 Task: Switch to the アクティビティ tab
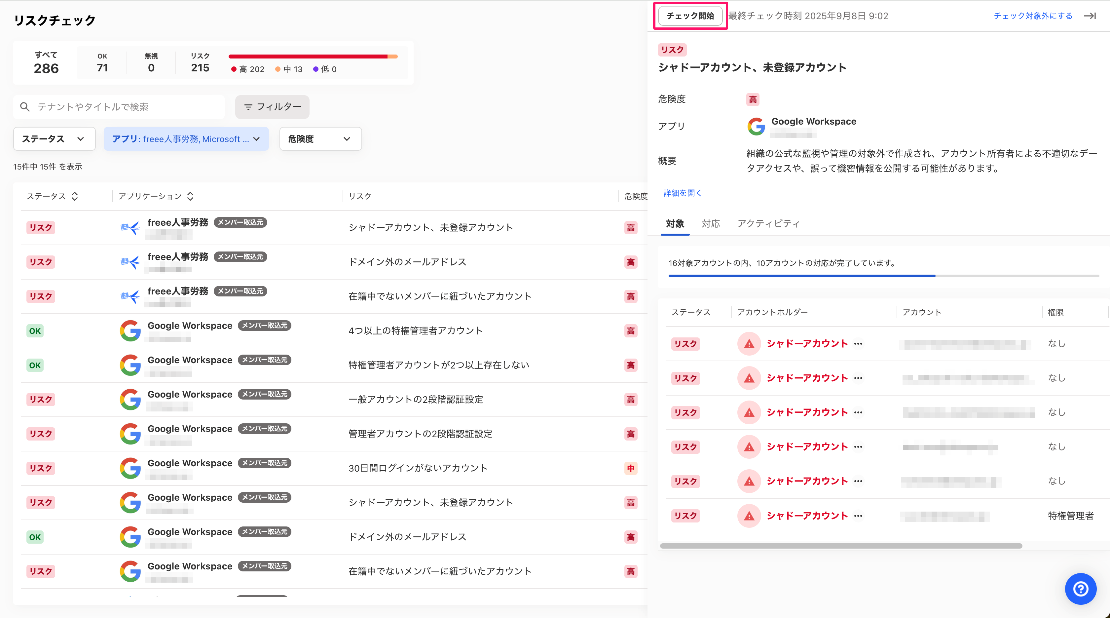768,224
